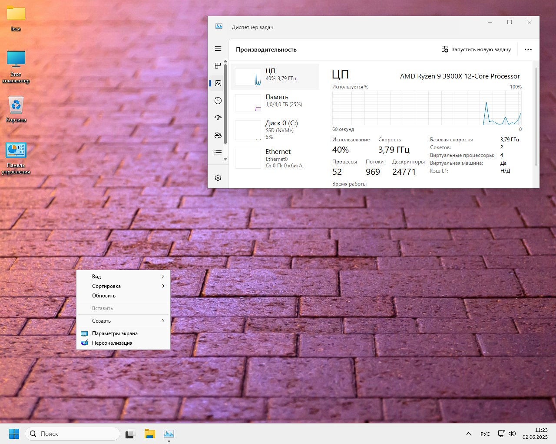The width and height of the screenshot is (556, 444).
Task: Select Параметры экрана in context menu
Action: (x=115, y=333)
